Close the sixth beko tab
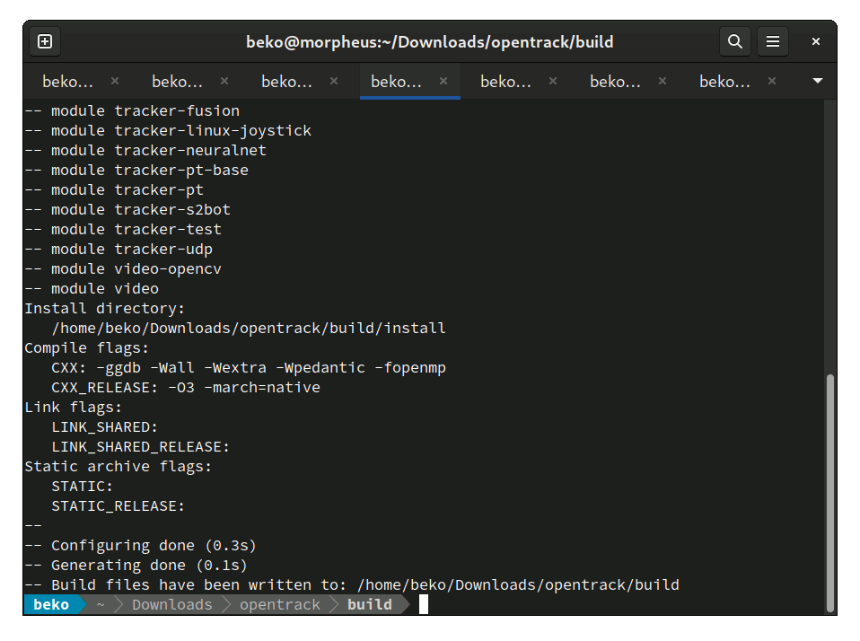 (x=663, y=81)
